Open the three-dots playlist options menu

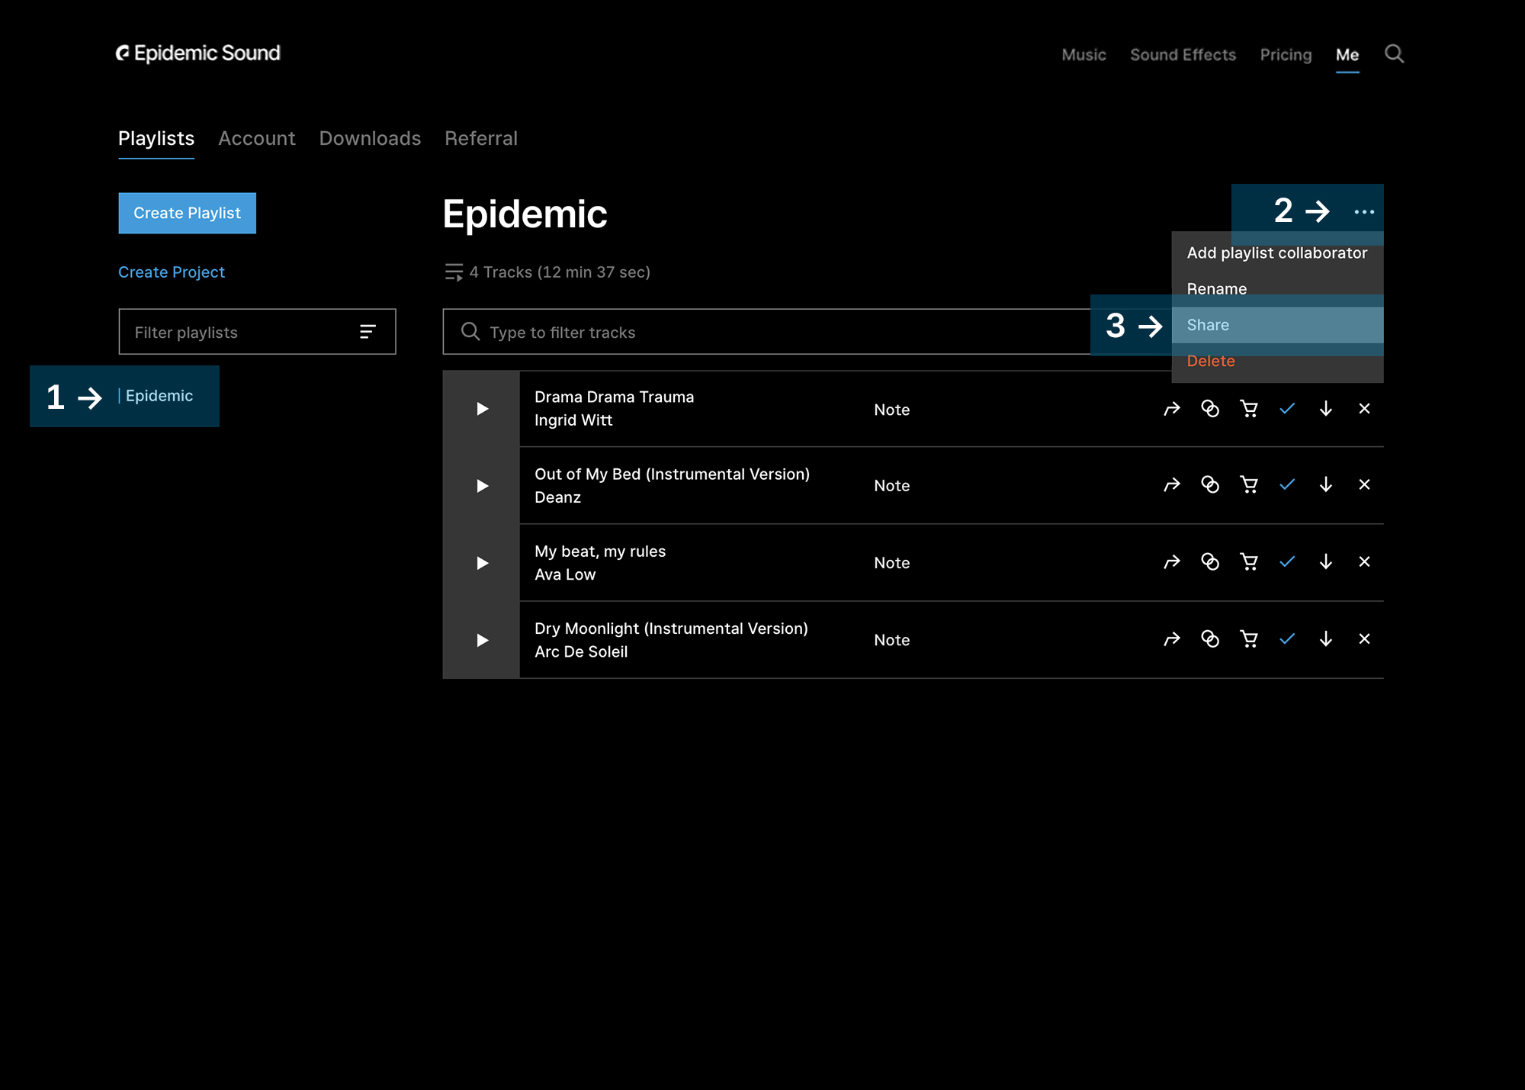[x=1364, y=212]
